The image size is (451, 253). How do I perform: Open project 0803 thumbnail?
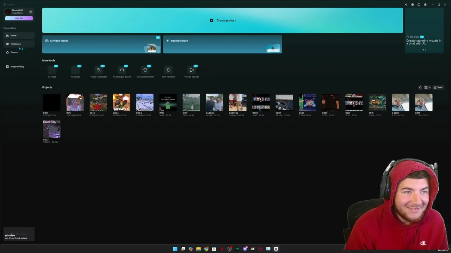145,102
